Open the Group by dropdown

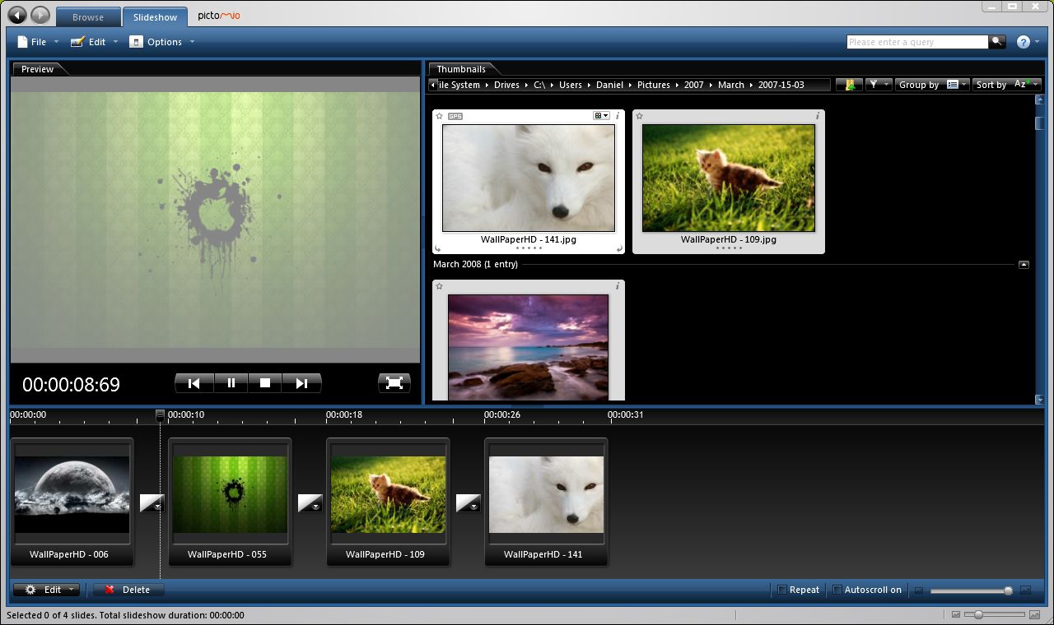pos(932,85)
